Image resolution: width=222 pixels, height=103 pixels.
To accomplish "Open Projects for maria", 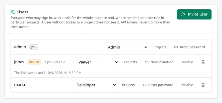I will point(128,85).
